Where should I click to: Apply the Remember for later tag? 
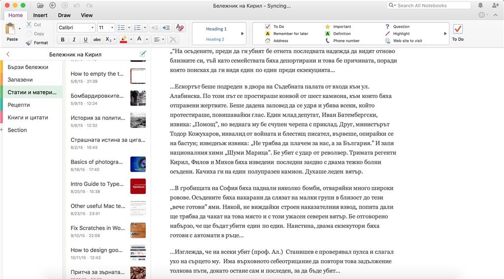[286, 34]
